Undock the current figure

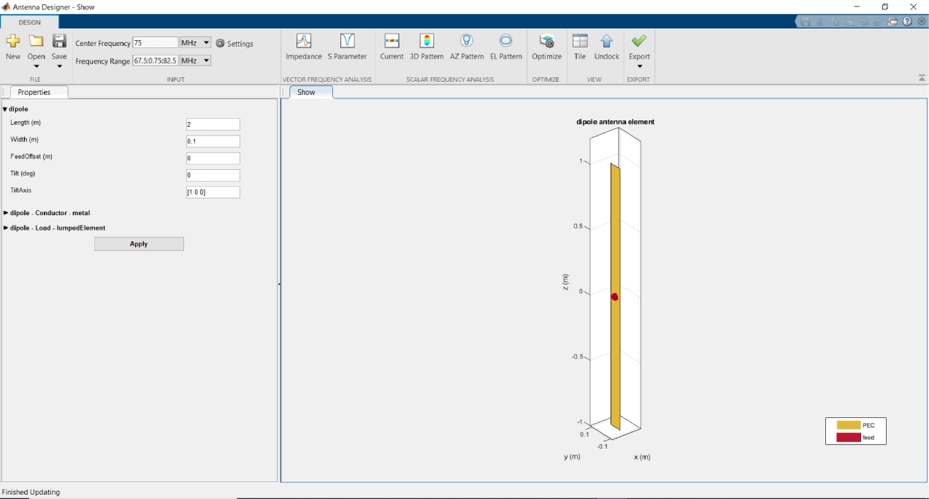tap(606, 47)
